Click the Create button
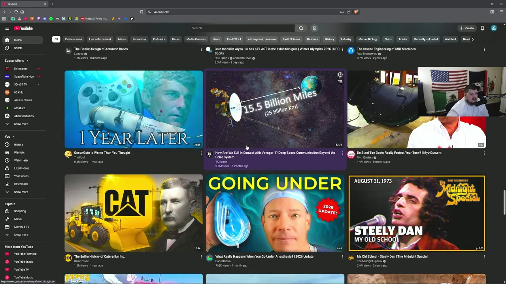 coord(466,28)
